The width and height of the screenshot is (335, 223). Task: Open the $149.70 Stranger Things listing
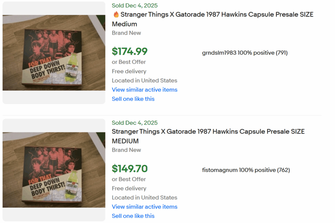208,131
